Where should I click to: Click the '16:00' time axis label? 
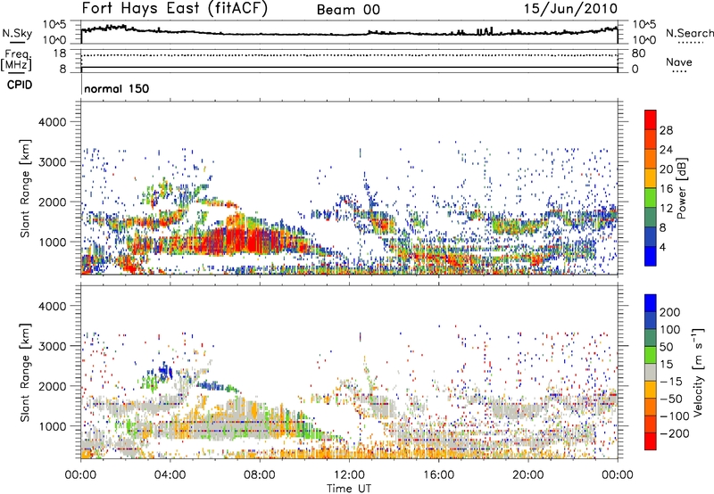[438, 475]
